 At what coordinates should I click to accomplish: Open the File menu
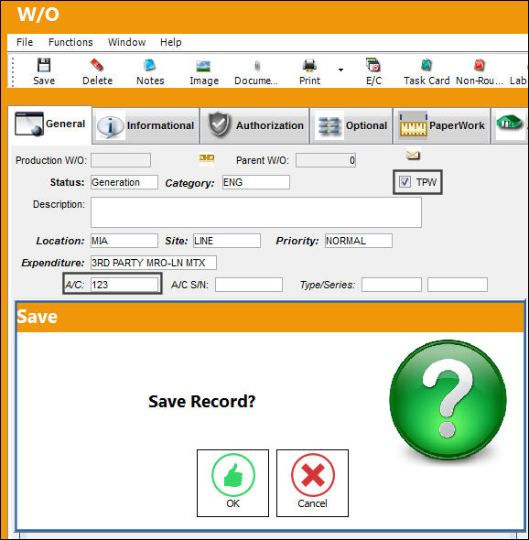pos(25,42)
